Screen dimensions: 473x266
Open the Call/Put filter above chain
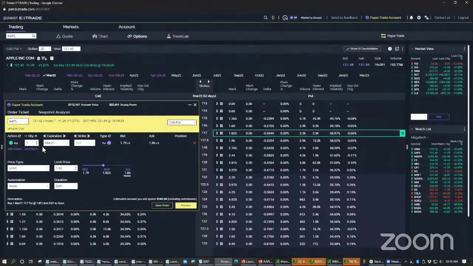coord(14,49)
